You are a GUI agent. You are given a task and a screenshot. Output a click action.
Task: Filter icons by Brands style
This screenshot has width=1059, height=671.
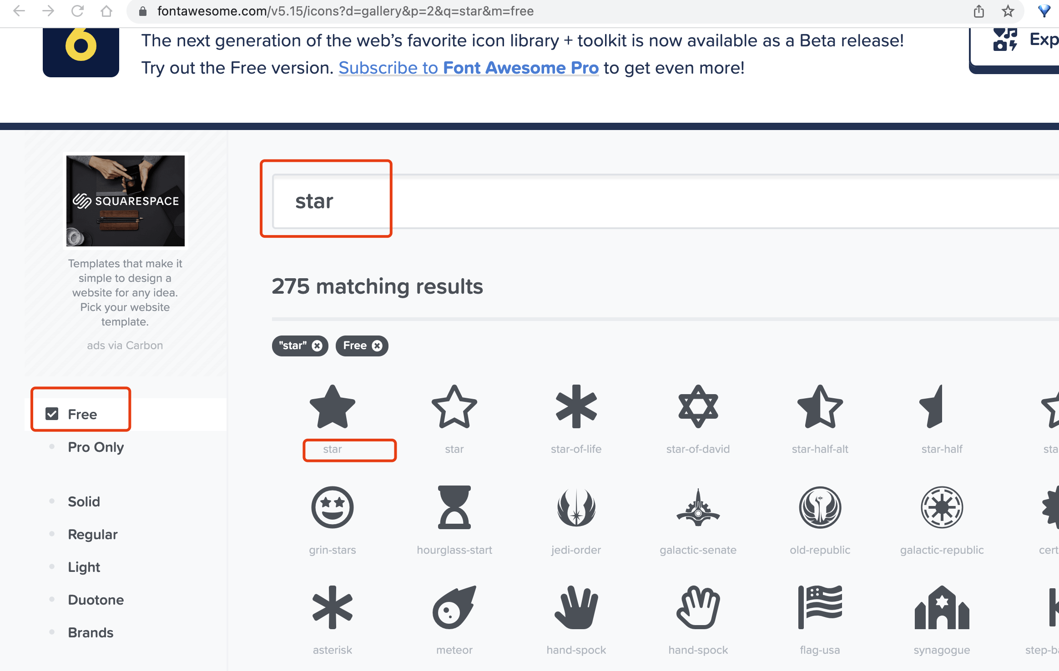(x=91, y=632)
